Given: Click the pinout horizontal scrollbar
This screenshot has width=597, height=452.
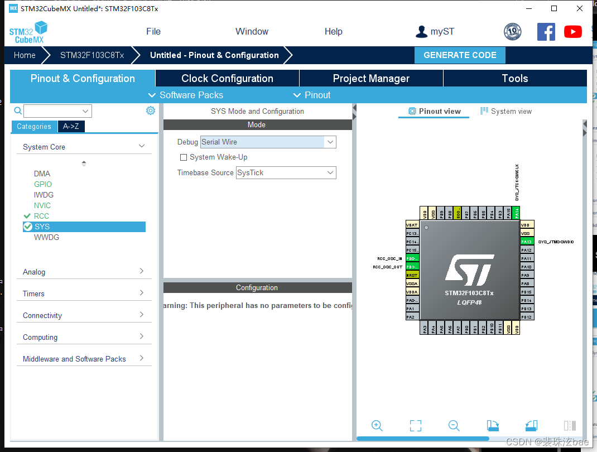Looking at the screenshot, I should click(422, 439).
